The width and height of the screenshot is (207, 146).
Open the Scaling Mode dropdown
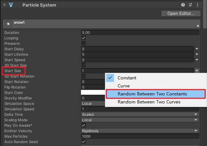(140, 120)
